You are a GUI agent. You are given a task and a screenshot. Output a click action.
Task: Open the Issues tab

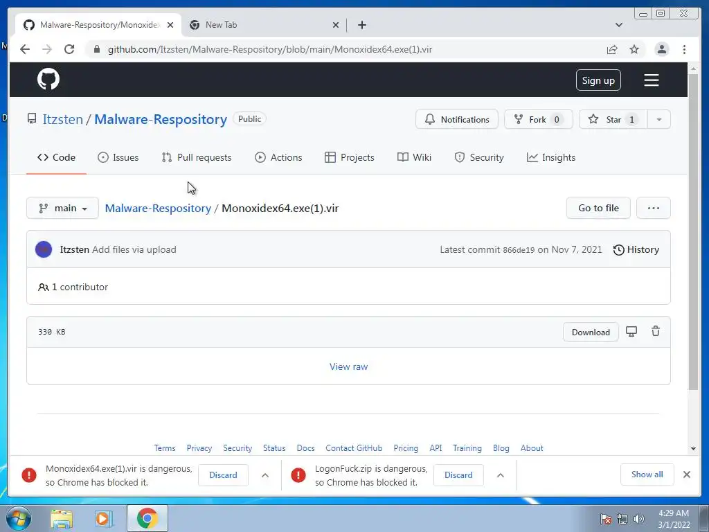118,157
